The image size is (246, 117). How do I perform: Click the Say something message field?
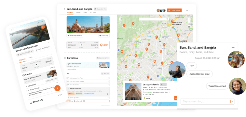(207, 101)
